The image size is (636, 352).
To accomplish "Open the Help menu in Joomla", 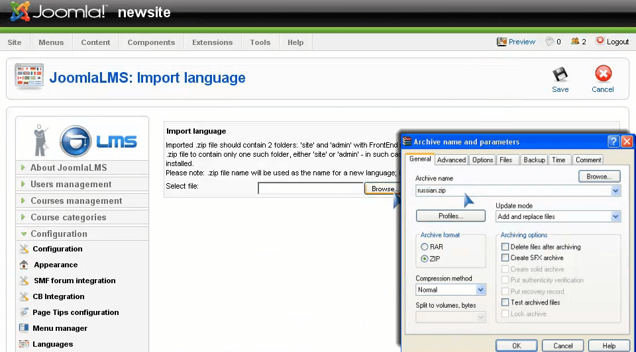I will point(295,42).
